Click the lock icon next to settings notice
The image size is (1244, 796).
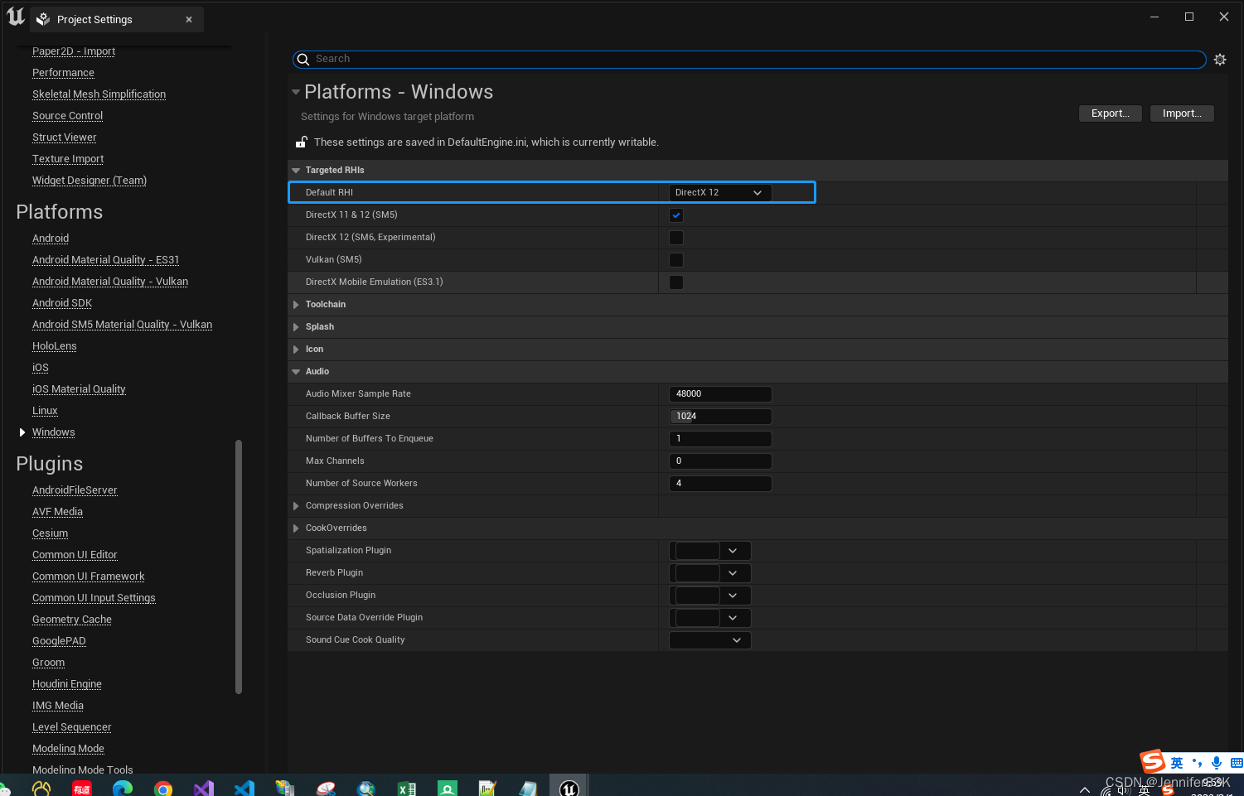(x=301, y=142)
